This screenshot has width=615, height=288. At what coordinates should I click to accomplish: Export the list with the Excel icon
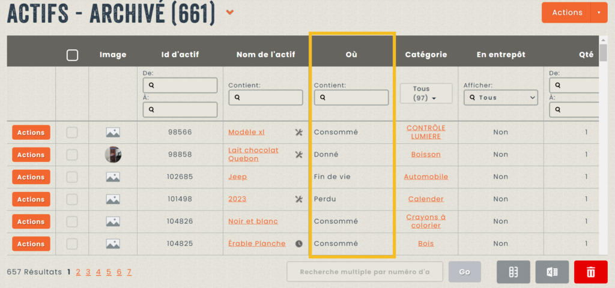(x=552, y=272)
